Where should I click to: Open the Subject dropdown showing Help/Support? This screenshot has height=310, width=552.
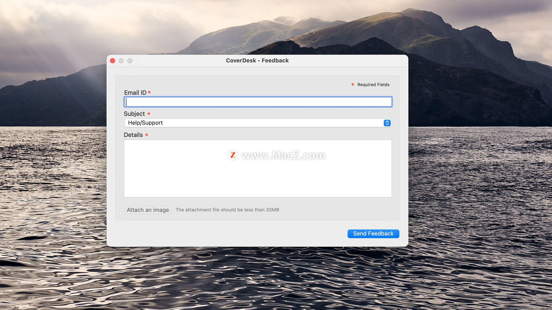tap(258, 123)
